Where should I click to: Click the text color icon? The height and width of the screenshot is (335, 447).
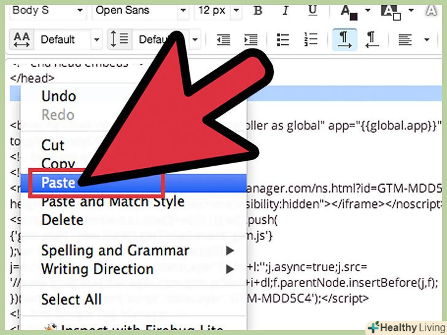346,11
